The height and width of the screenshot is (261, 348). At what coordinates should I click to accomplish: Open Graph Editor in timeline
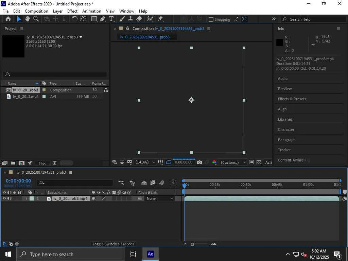pyautogui.click(x=173, y=183)
